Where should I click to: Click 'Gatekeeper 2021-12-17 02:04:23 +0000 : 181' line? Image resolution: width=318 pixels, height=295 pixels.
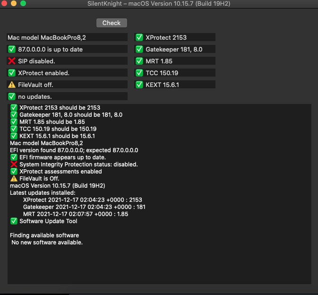(84, 207)
